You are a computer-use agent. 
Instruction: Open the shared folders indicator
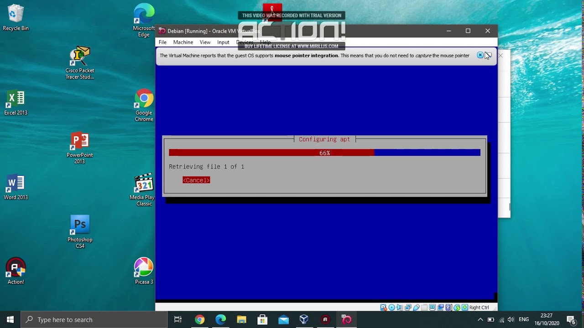pos(424,307)
